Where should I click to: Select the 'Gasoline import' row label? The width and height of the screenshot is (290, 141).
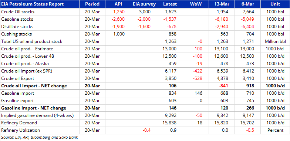18,93
